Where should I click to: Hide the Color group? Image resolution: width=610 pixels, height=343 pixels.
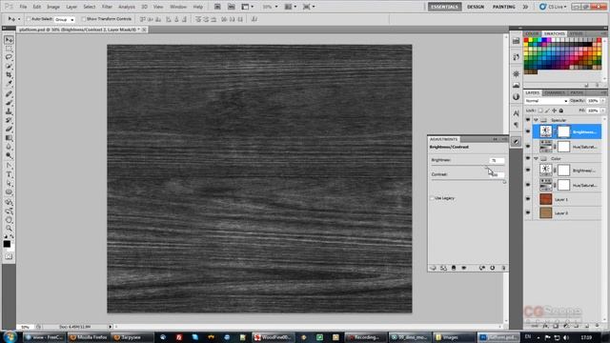pyautogui.click(x=528, y=159)
